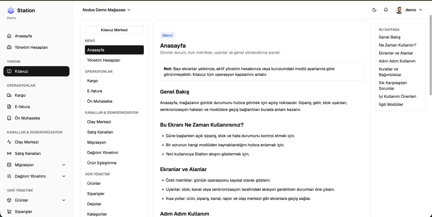The height and width of the screenshot is (217, 432).
Task: Open Ürün Eşleştirme guide page
Action: click(x=114, y=163)
